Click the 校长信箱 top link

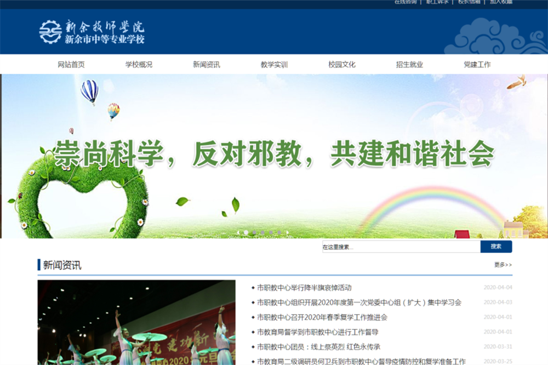click(469, 2)
